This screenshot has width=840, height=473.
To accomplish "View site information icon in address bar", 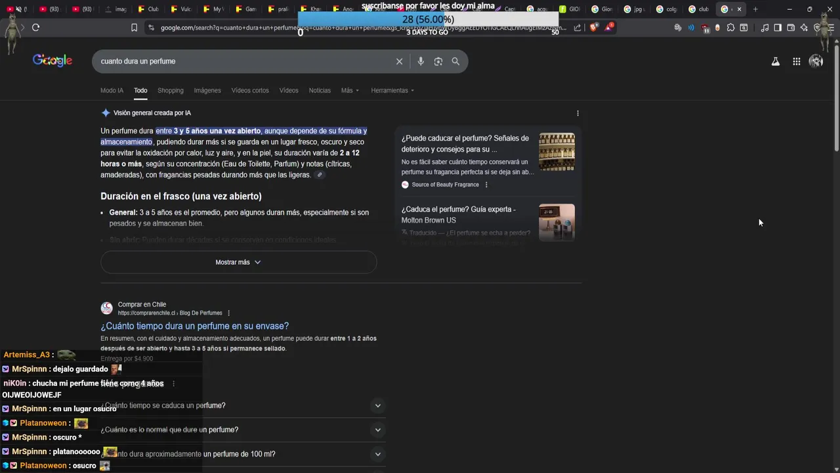I will 151,28.
